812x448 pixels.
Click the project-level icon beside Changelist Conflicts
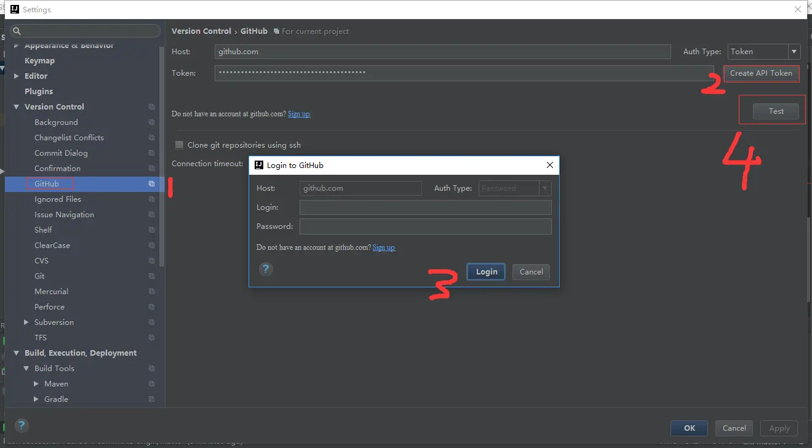pos(151,138)
